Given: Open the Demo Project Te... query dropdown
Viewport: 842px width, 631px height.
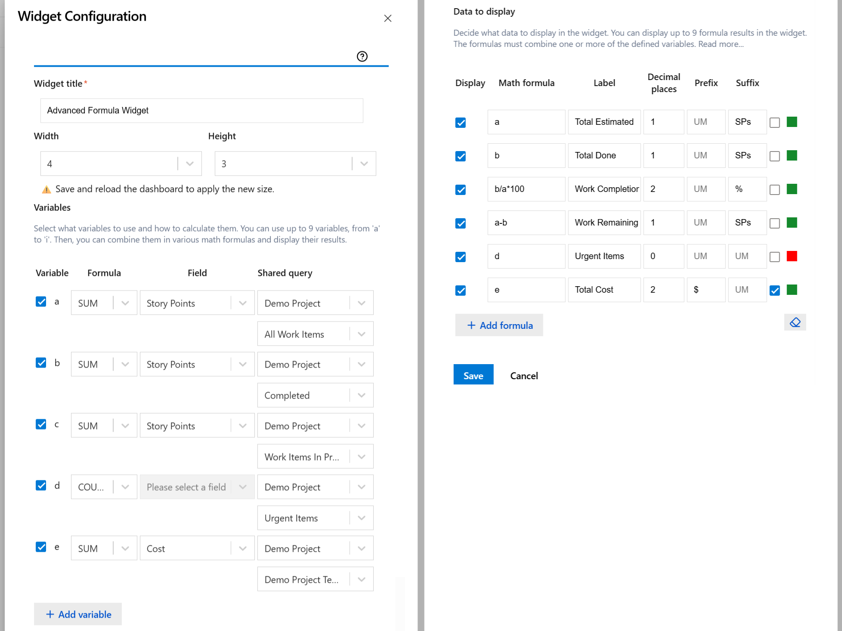Looking at the screenshot, I should 315,579.
